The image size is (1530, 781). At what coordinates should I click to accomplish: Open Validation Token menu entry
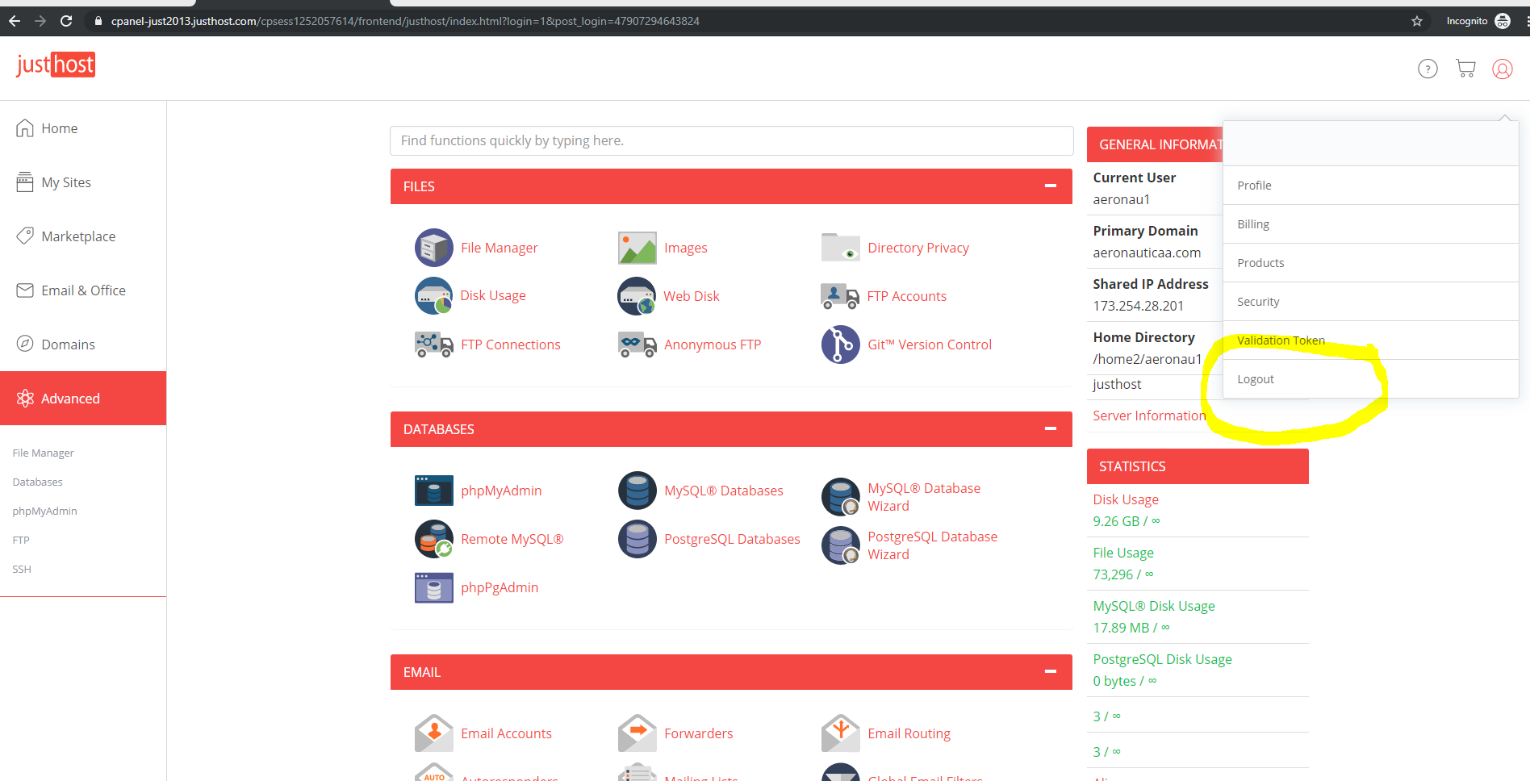(x=1281, y=340)
